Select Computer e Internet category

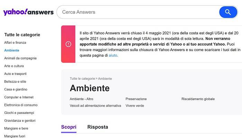19,97
